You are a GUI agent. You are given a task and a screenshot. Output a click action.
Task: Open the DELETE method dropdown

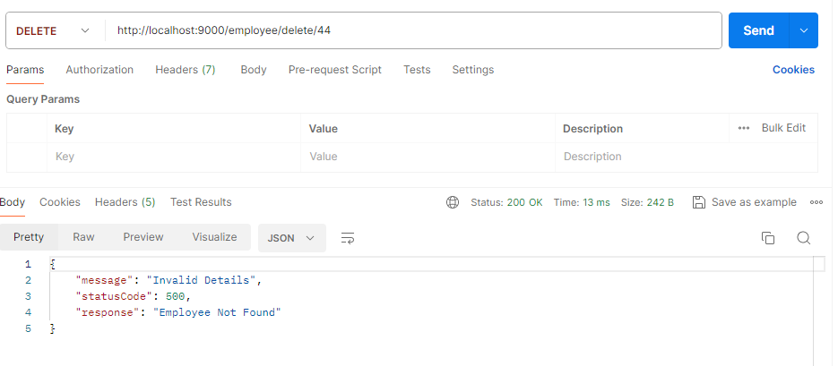(53, 30)
